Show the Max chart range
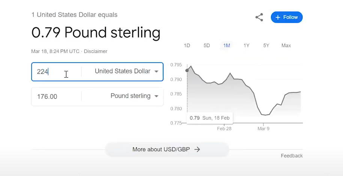This screenshot has height=176, width=343. pyautogui.click(x=286, y=45)
